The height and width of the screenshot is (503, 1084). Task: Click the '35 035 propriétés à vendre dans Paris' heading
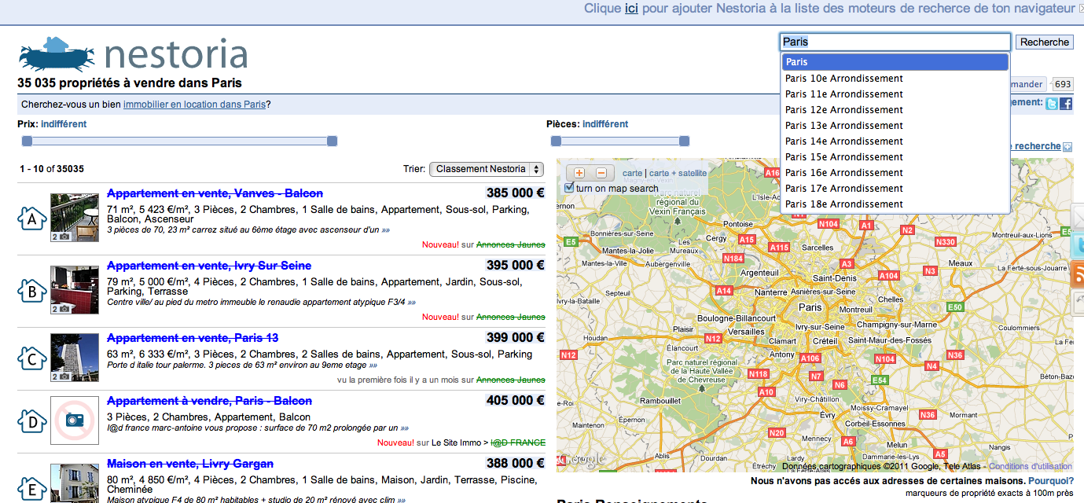pos(130,83)
